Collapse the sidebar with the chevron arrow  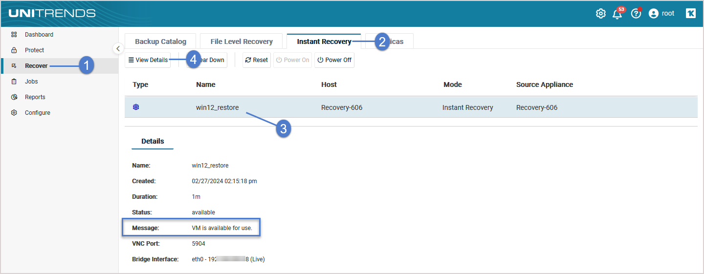(x=118, y=48)
